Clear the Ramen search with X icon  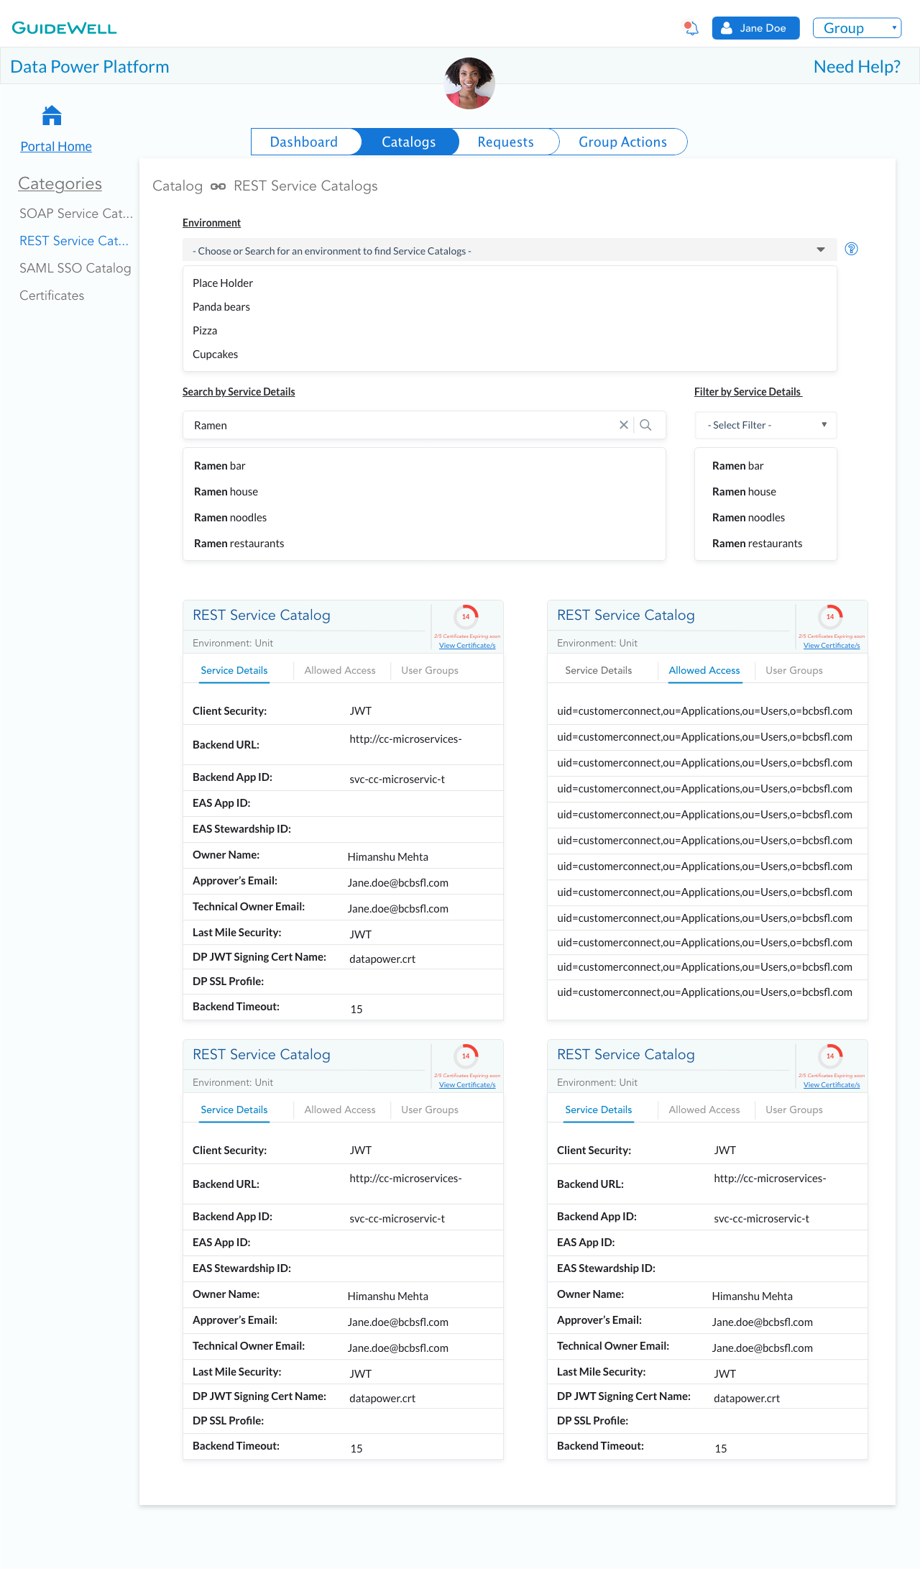tap(624, 425)
